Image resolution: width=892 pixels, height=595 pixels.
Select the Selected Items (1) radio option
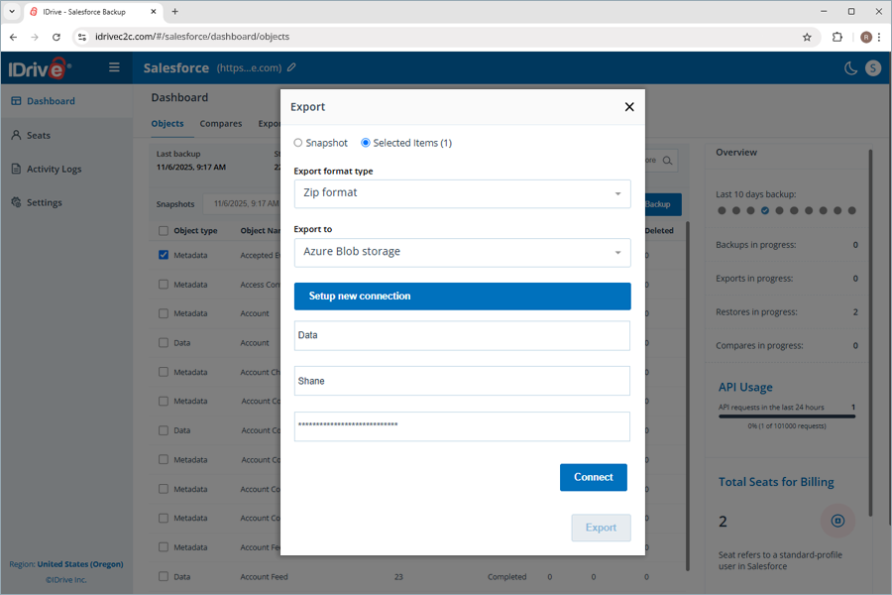[366, 143]
